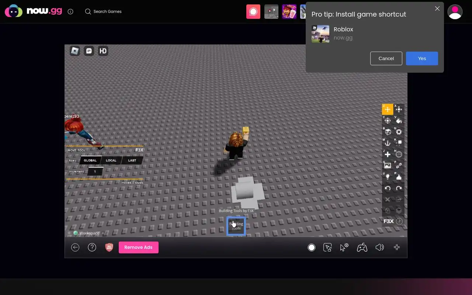The width and height of the screenshot is (472, 295).
Task: Open the gray stick-figure game thumbnail
Action: 271,12
